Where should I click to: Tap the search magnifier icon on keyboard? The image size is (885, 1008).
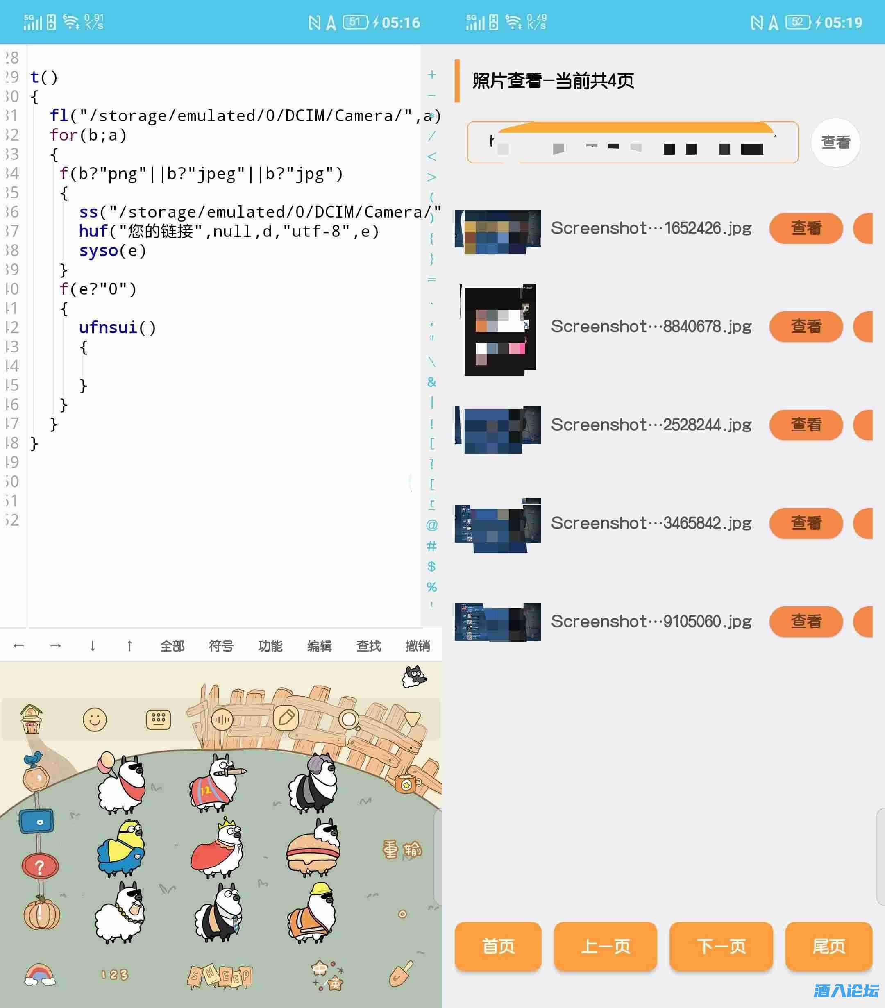click(349, 720)
